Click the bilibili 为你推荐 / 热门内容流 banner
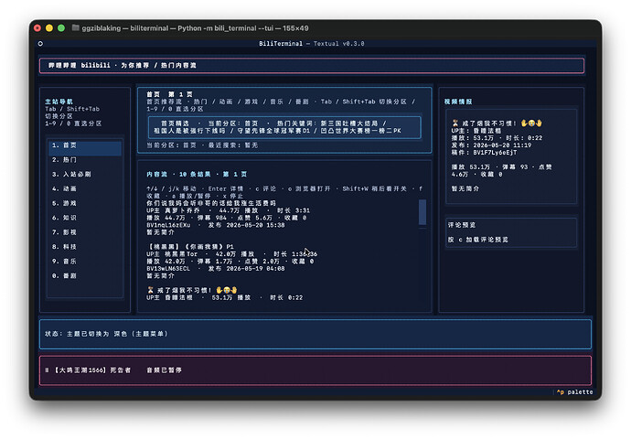This screenshot has width=631, height=439. point(312,66)
